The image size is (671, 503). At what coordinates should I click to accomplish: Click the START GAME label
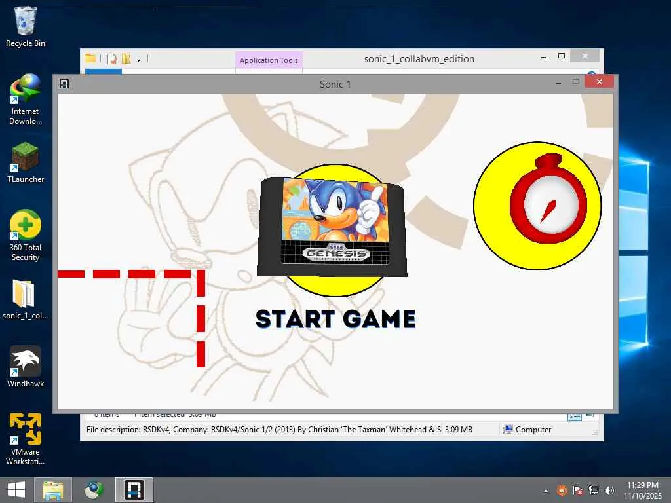coord(335,320)
